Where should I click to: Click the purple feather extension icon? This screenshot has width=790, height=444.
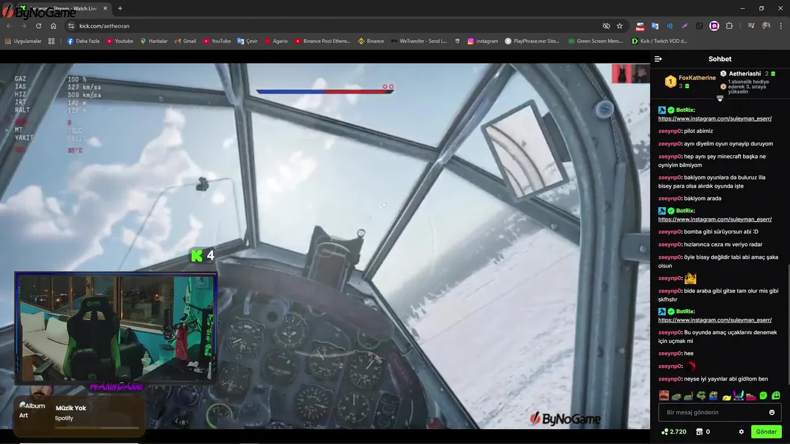point(684,26)
